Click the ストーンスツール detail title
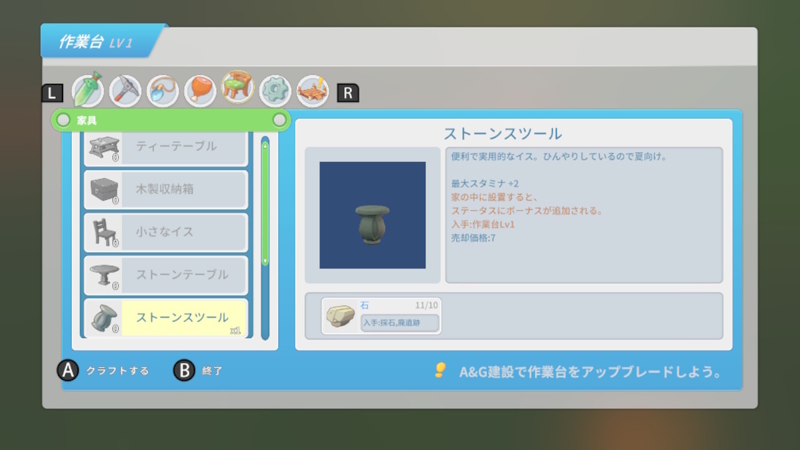Viewport: 800px width, 450px height. point(503,133)
